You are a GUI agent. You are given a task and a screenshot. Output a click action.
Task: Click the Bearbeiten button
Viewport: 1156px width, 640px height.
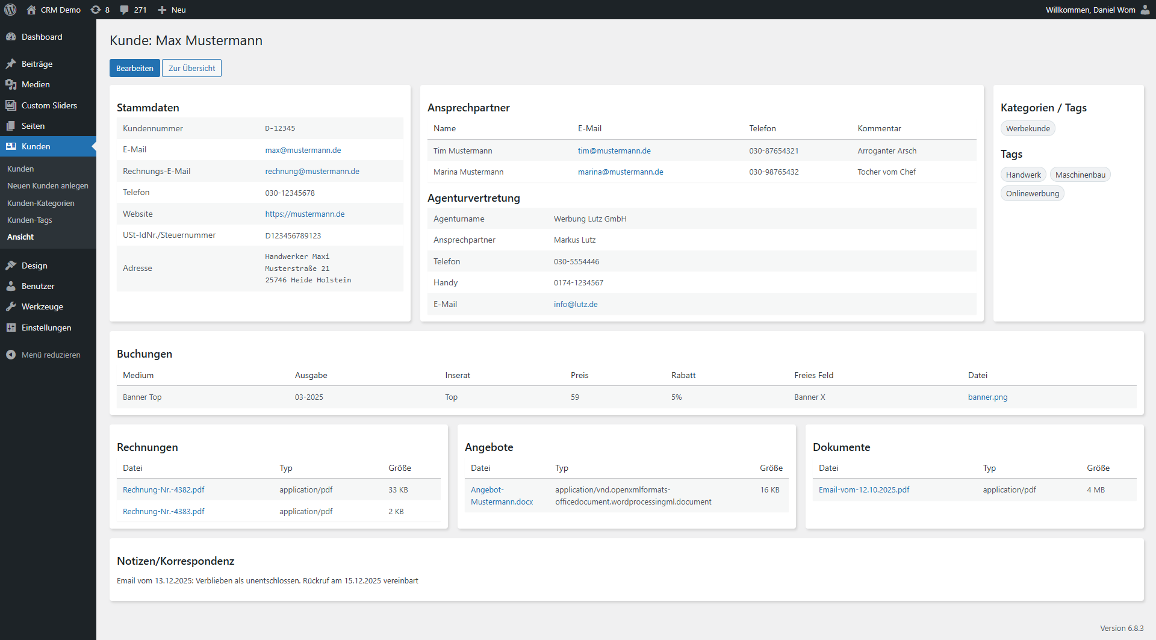tap(134, 68)
